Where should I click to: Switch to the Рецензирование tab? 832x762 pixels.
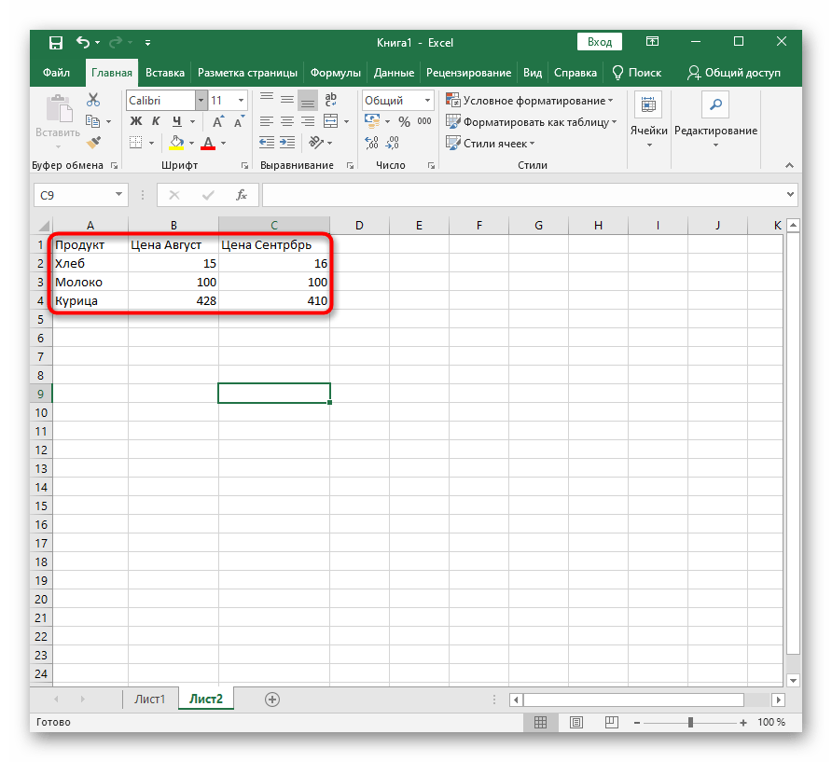point(468,73)
